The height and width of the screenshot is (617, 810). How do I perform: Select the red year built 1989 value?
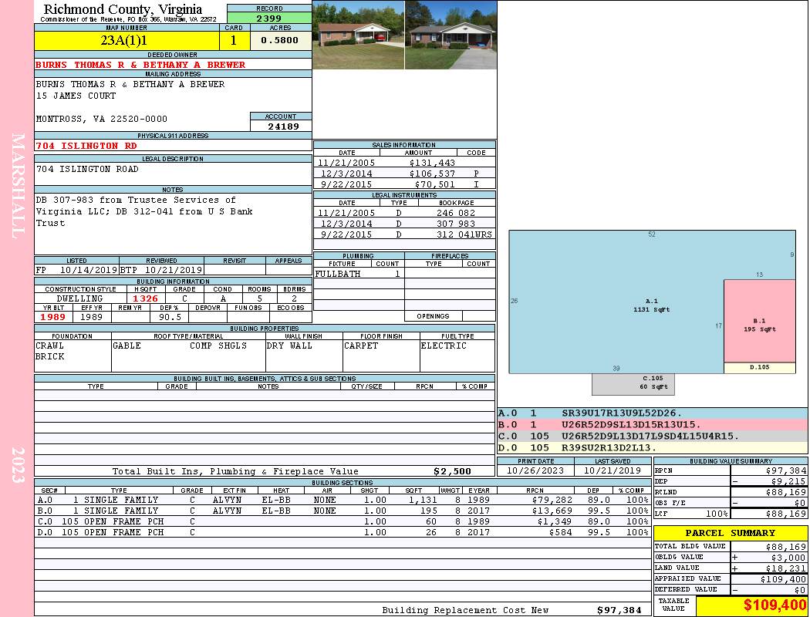[53, 316]
